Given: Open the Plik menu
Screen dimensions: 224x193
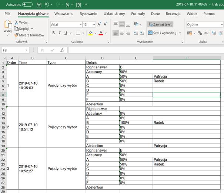Looking at the screenshot, I should (x=7, y=14).
